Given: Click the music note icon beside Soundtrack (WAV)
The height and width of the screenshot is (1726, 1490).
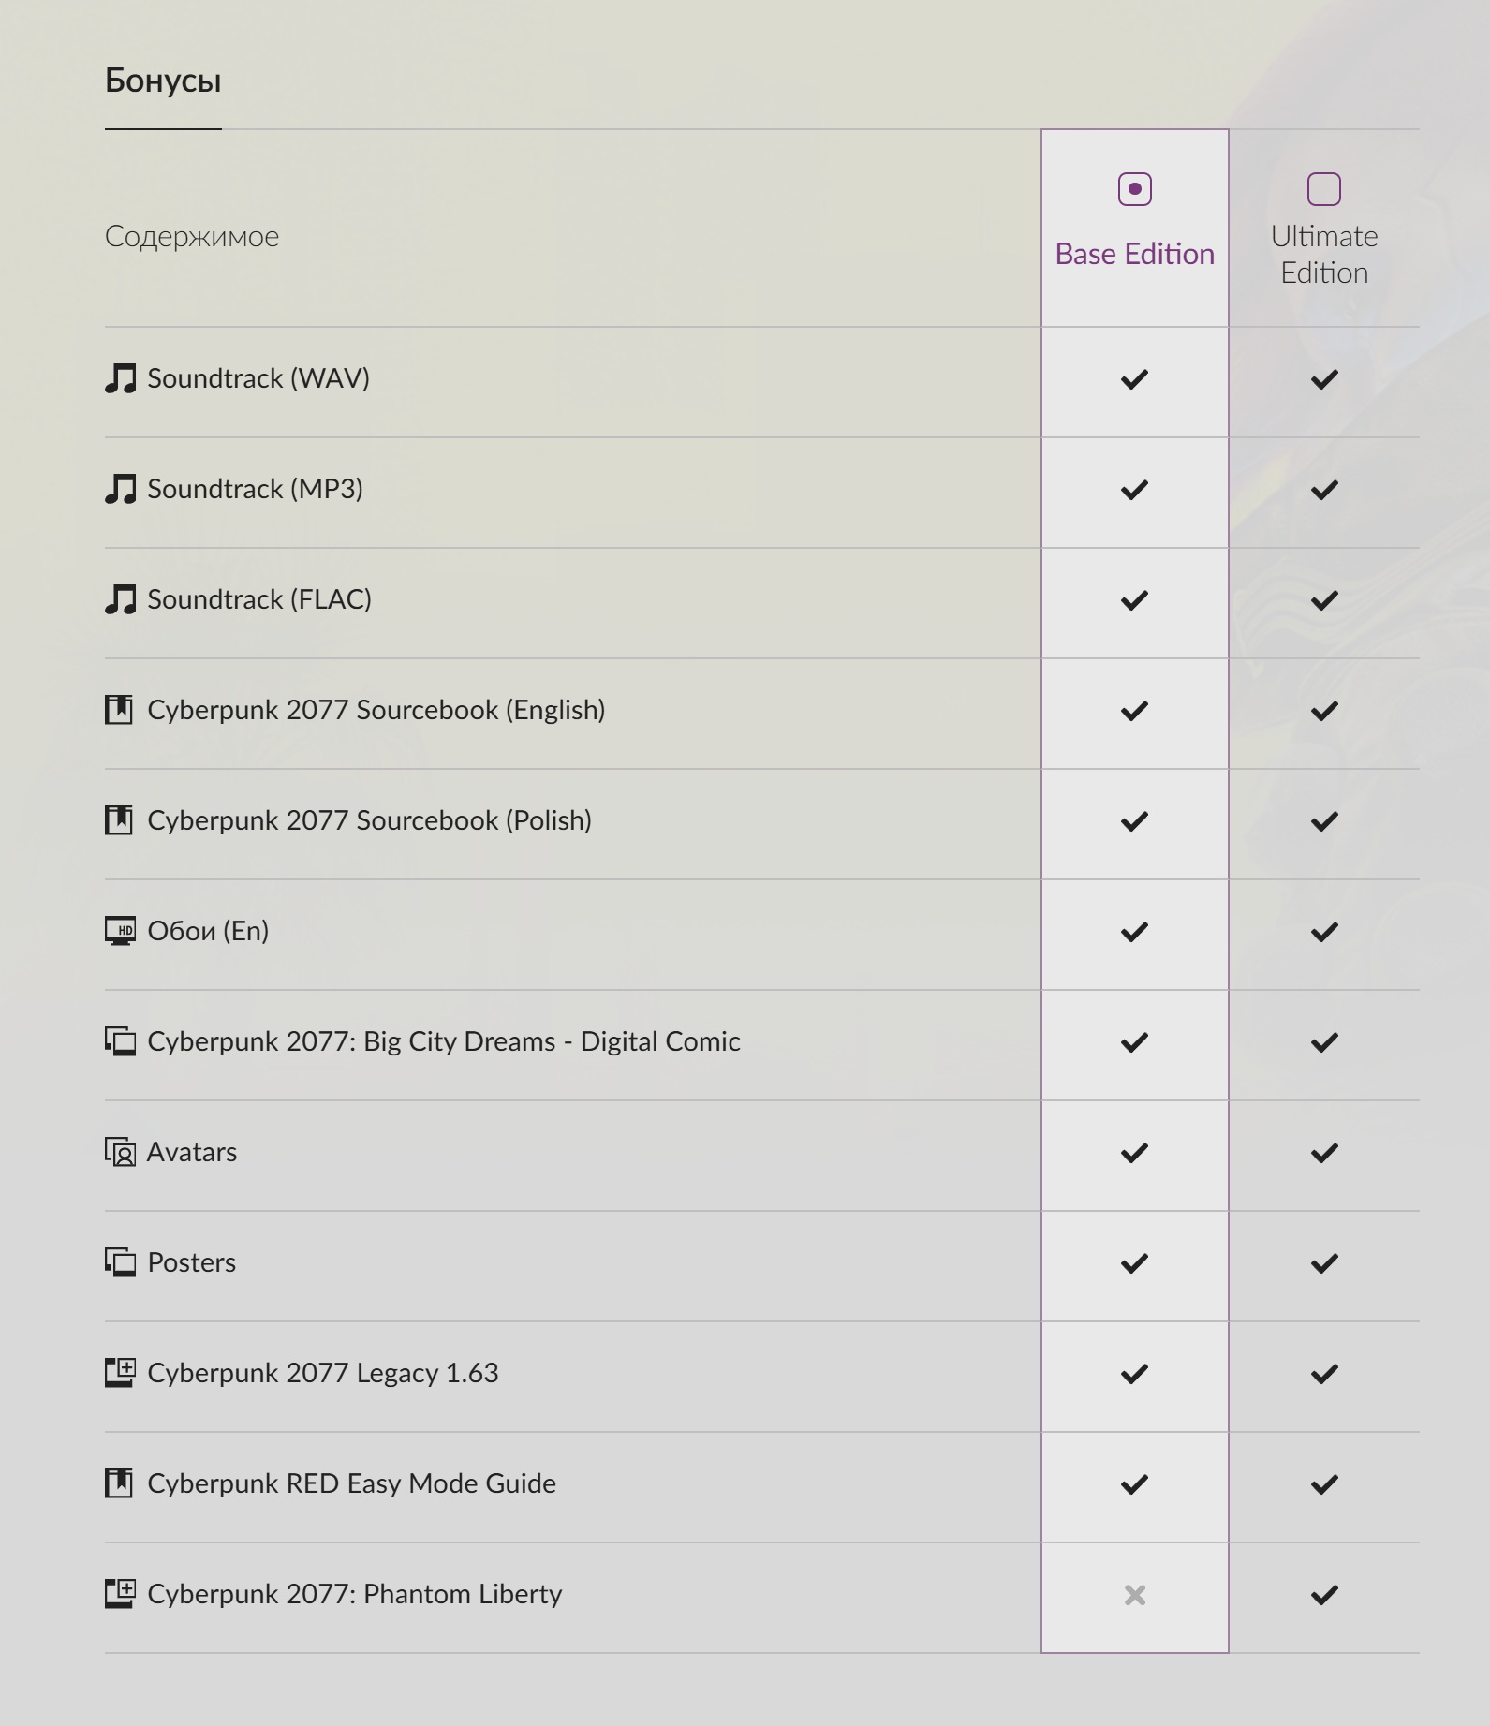Looking at the screenshot, I should [120, 378].
